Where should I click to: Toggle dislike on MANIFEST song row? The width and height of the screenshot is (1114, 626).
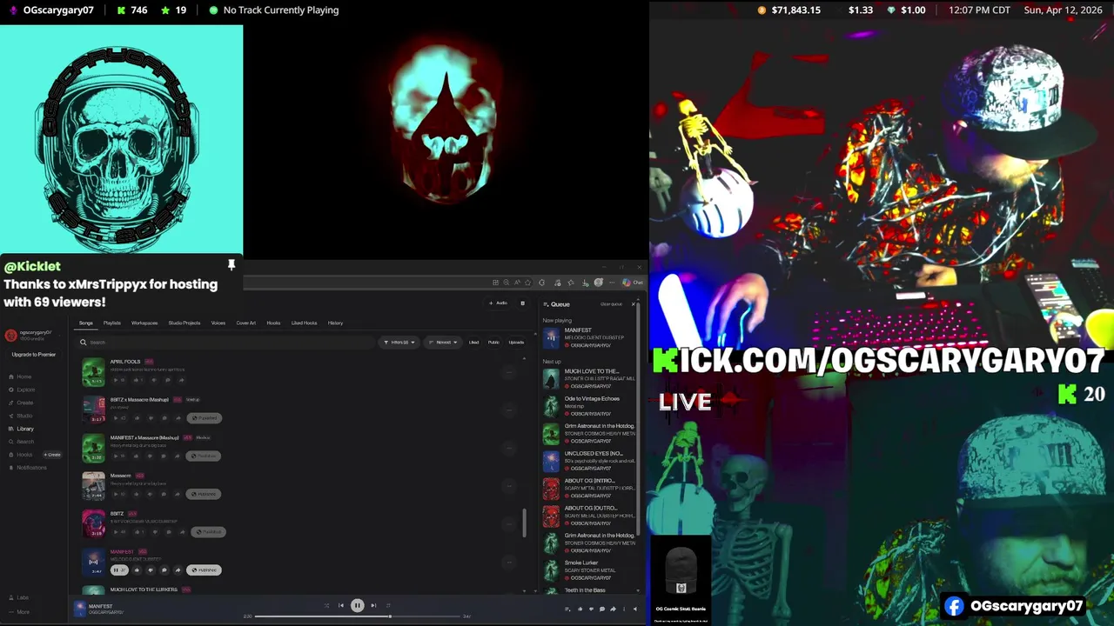[150, 570]
